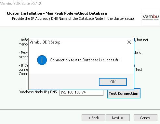Click the Vembu logo in the header
160x124 pixels.
(151, 17)
